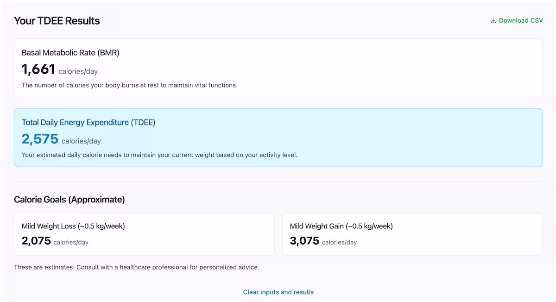The width and height of the screenshot is (556, 302).
Task: Click the 3,075 weight gain calorie value
Action: click(x=304, y=241)
